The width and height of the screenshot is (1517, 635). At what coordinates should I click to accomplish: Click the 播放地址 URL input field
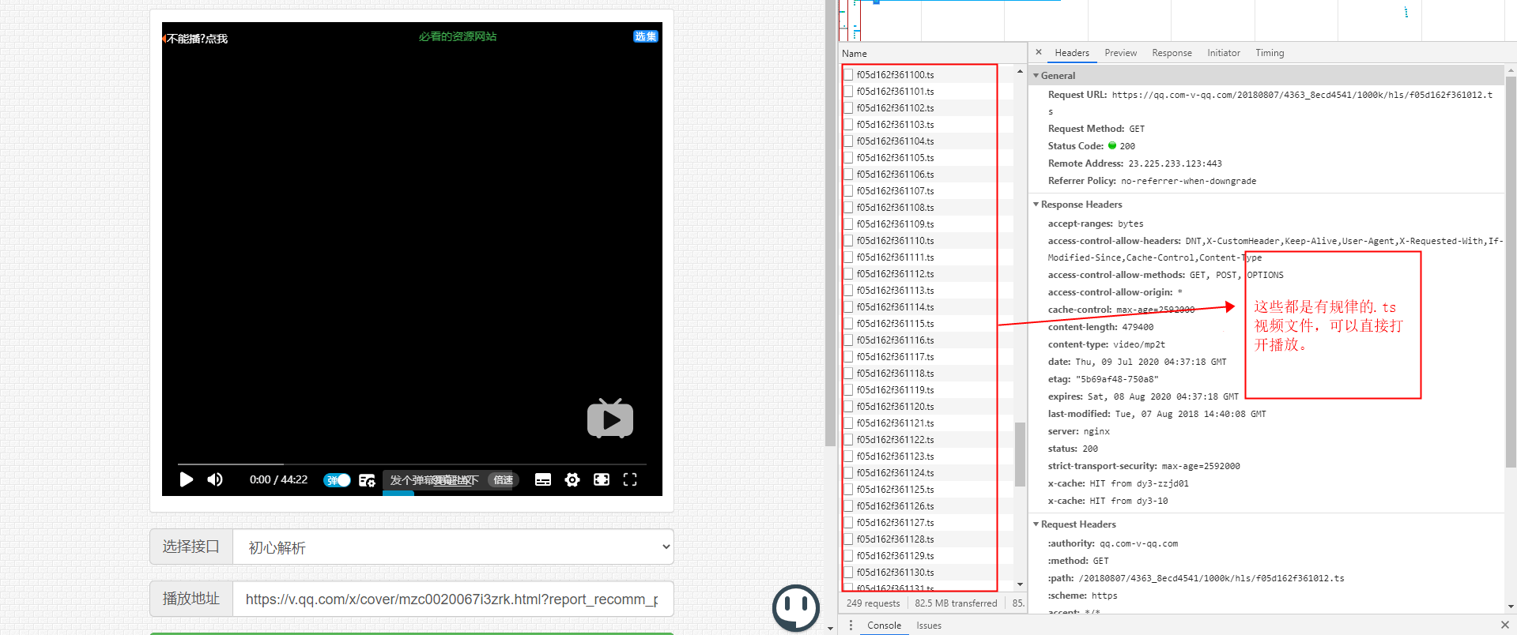452,599
